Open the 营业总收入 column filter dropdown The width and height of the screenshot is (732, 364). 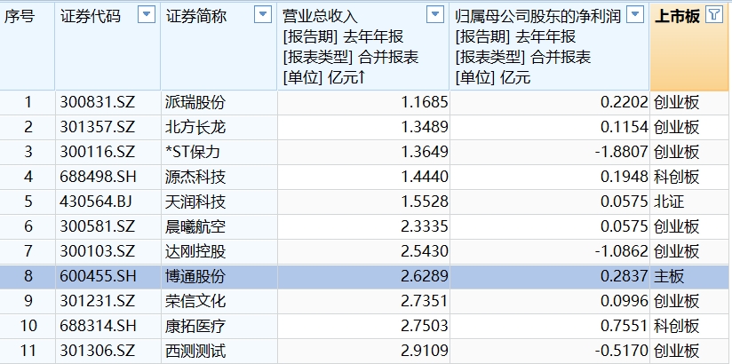point(435,15)
